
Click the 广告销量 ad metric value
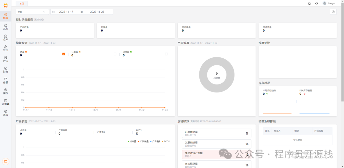point(60,134)
